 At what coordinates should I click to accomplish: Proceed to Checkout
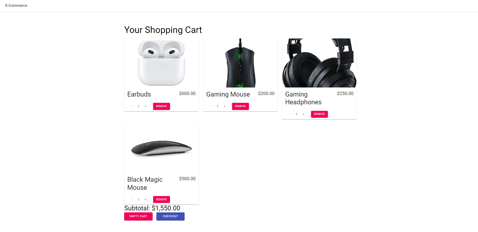tap(170, 216)
